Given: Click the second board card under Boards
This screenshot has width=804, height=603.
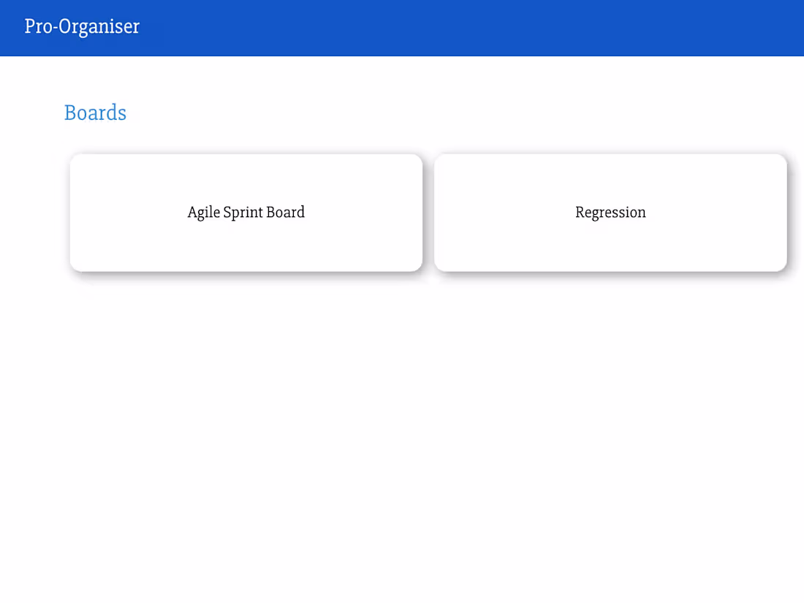Looking at the screenshot, I should (610, 212).
